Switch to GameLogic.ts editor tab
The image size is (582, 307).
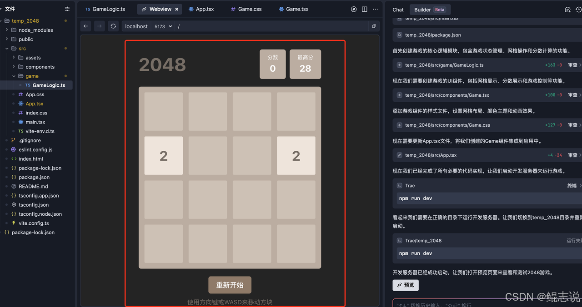(x=105, y=9)
